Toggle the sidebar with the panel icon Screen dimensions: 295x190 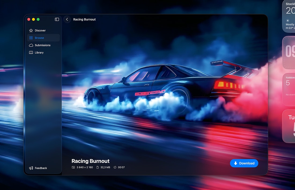[57, 19]
